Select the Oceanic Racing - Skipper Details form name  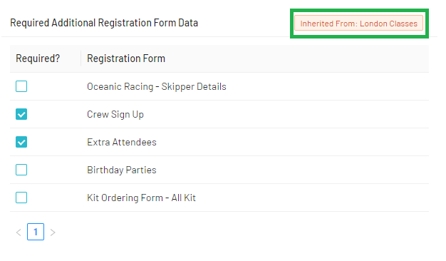pyautogui.click(x=157, y=86)
